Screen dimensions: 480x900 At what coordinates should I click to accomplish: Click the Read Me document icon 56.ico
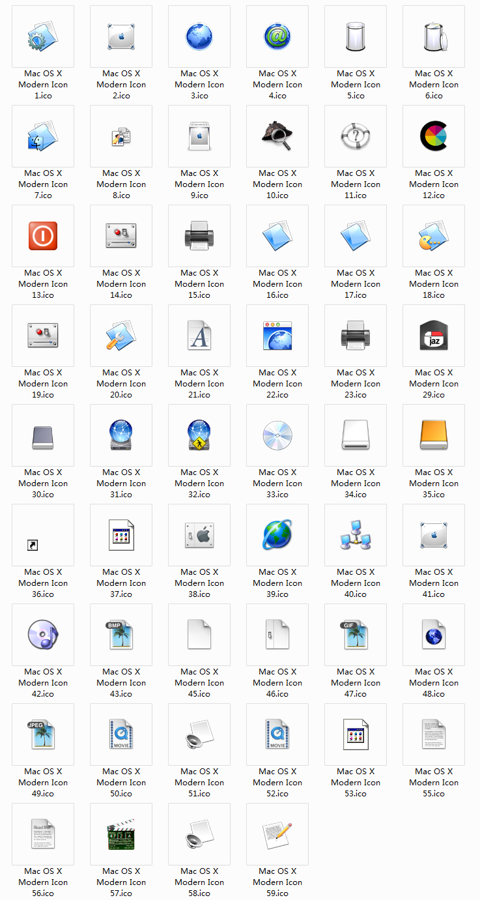point(43,834)
